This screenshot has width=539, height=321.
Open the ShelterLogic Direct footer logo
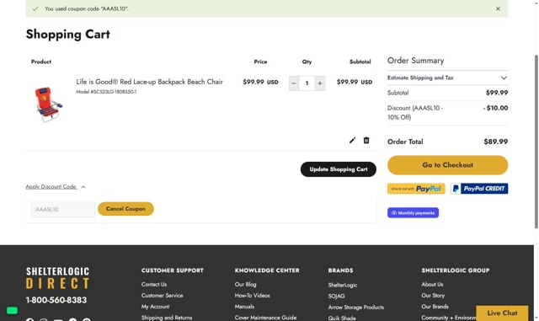pos(58,278)
